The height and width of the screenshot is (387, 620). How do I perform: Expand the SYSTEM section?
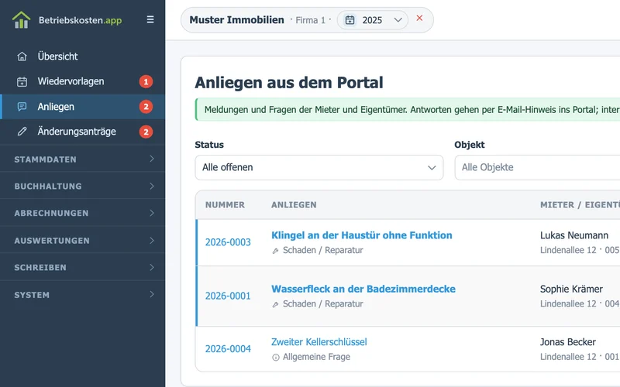(83, 295)
